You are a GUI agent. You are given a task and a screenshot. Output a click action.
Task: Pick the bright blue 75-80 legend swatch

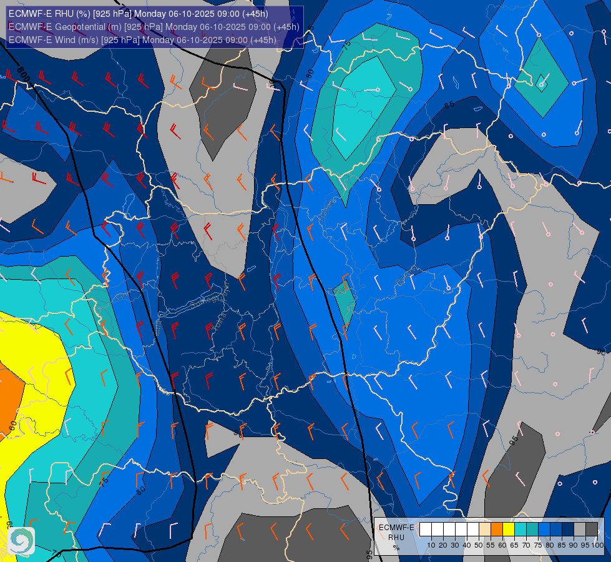(544, 529)
